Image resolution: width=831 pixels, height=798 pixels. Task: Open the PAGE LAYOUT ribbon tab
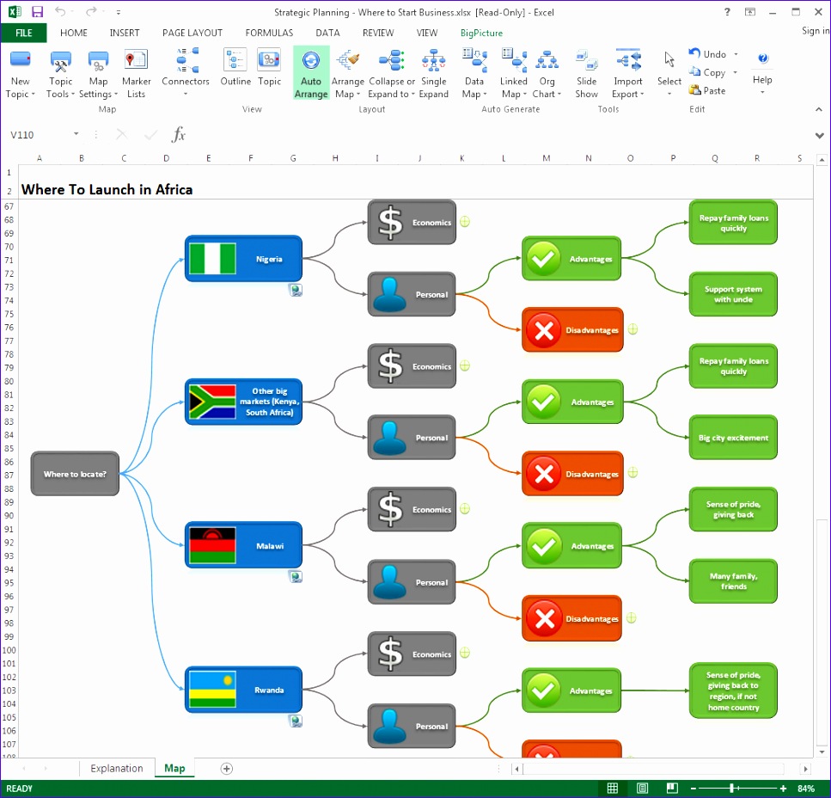click(192, 33)
